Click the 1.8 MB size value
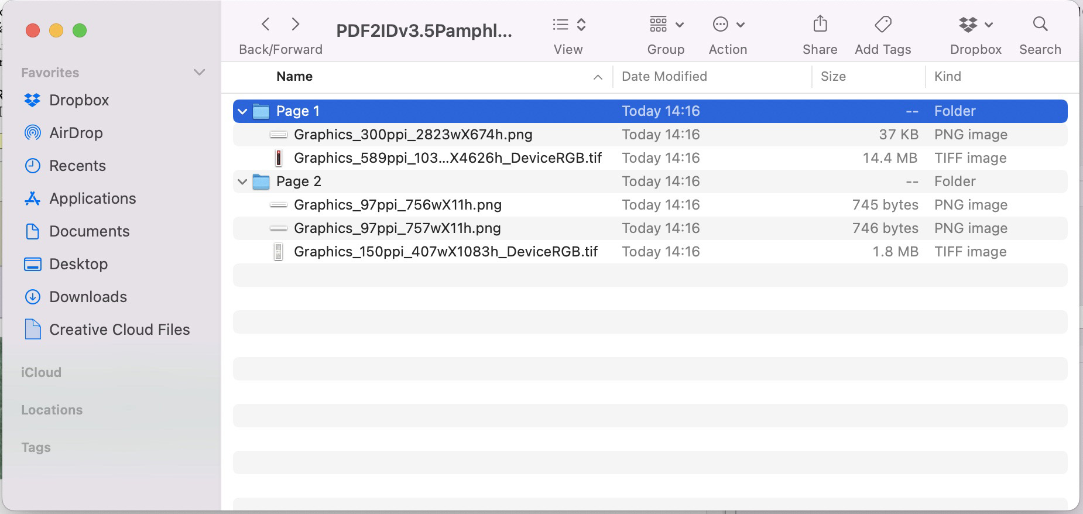This screenshot has height=514, width=1083. (x=895, y=252)
